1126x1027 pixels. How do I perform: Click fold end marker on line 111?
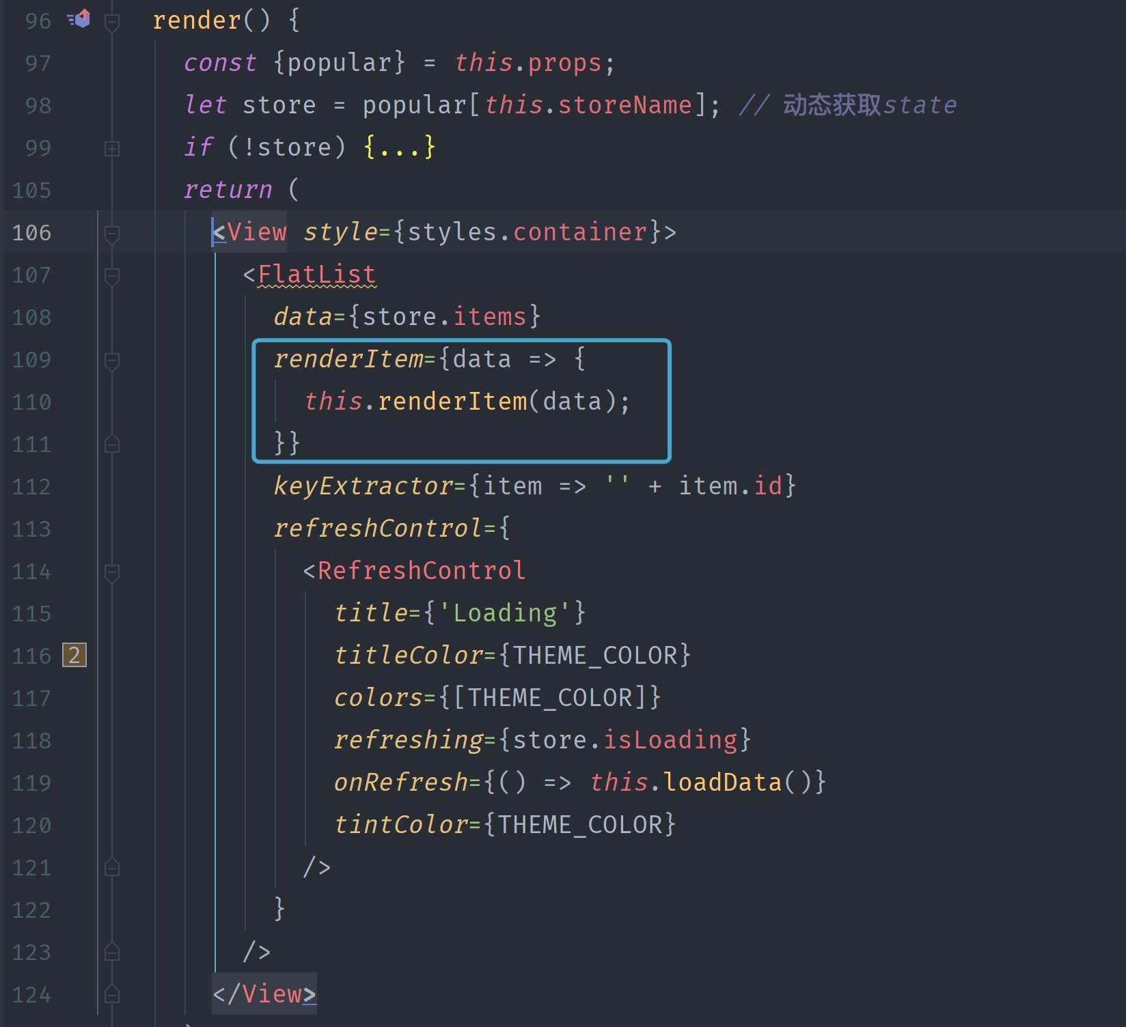112,445
